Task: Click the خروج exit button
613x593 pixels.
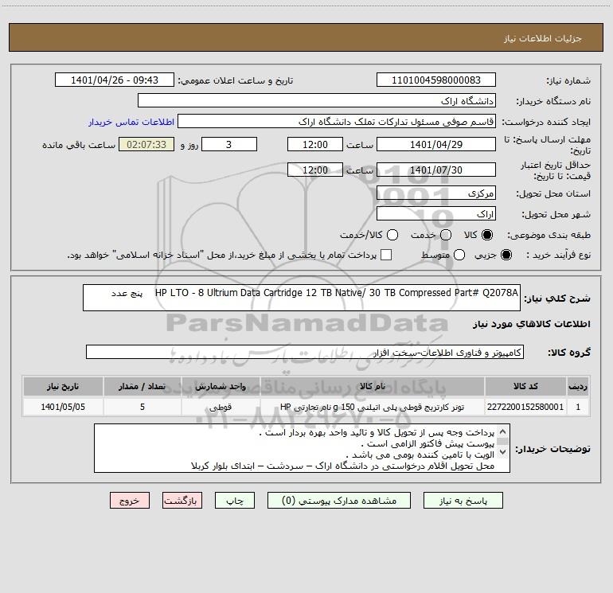Action: [x=130, y=501]
